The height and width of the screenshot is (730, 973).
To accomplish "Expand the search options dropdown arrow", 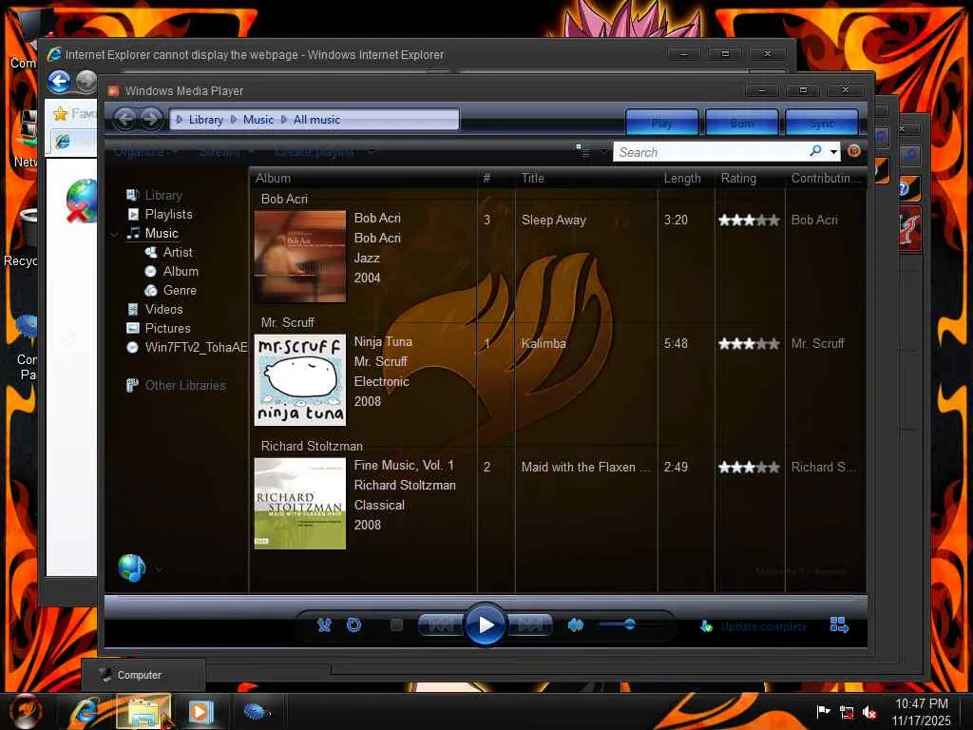I will pyautogui.click(x=833, y=151).
